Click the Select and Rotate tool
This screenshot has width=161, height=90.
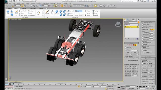[37, 6]
